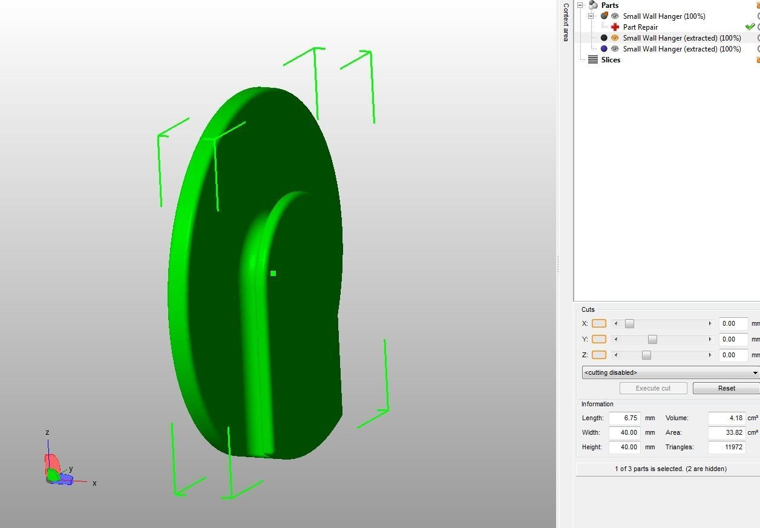Select Small Wall Hanger (100%) tree row
Screen dimensions: 760x528
click(664, 16)
